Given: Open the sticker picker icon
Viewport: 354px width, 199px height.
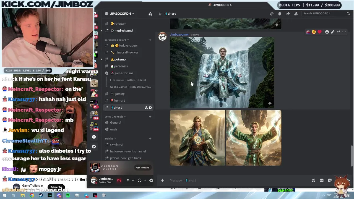Looking at the screenshot, I should coord(330,180).
